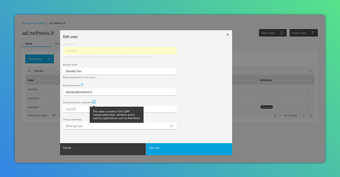Close the Edit user dialog
The height and width of the screenshot is (177, 340).
click(x=228, y=34)
